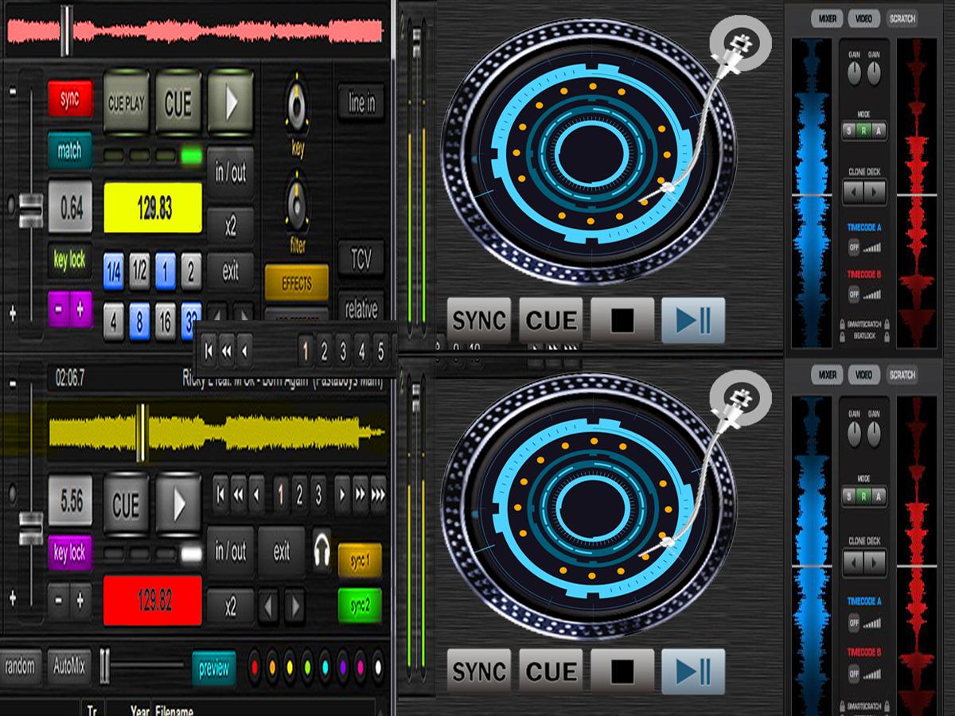955x716 pixels.
Task: Toggle Timecode A OFF switch in the top mixer
Action: (854, 247)
